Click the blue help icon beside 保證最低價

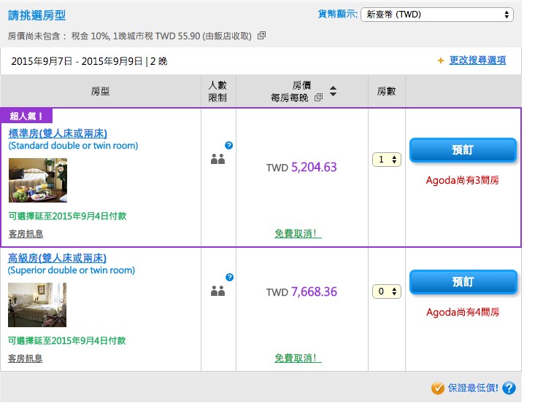pos(509,388)
